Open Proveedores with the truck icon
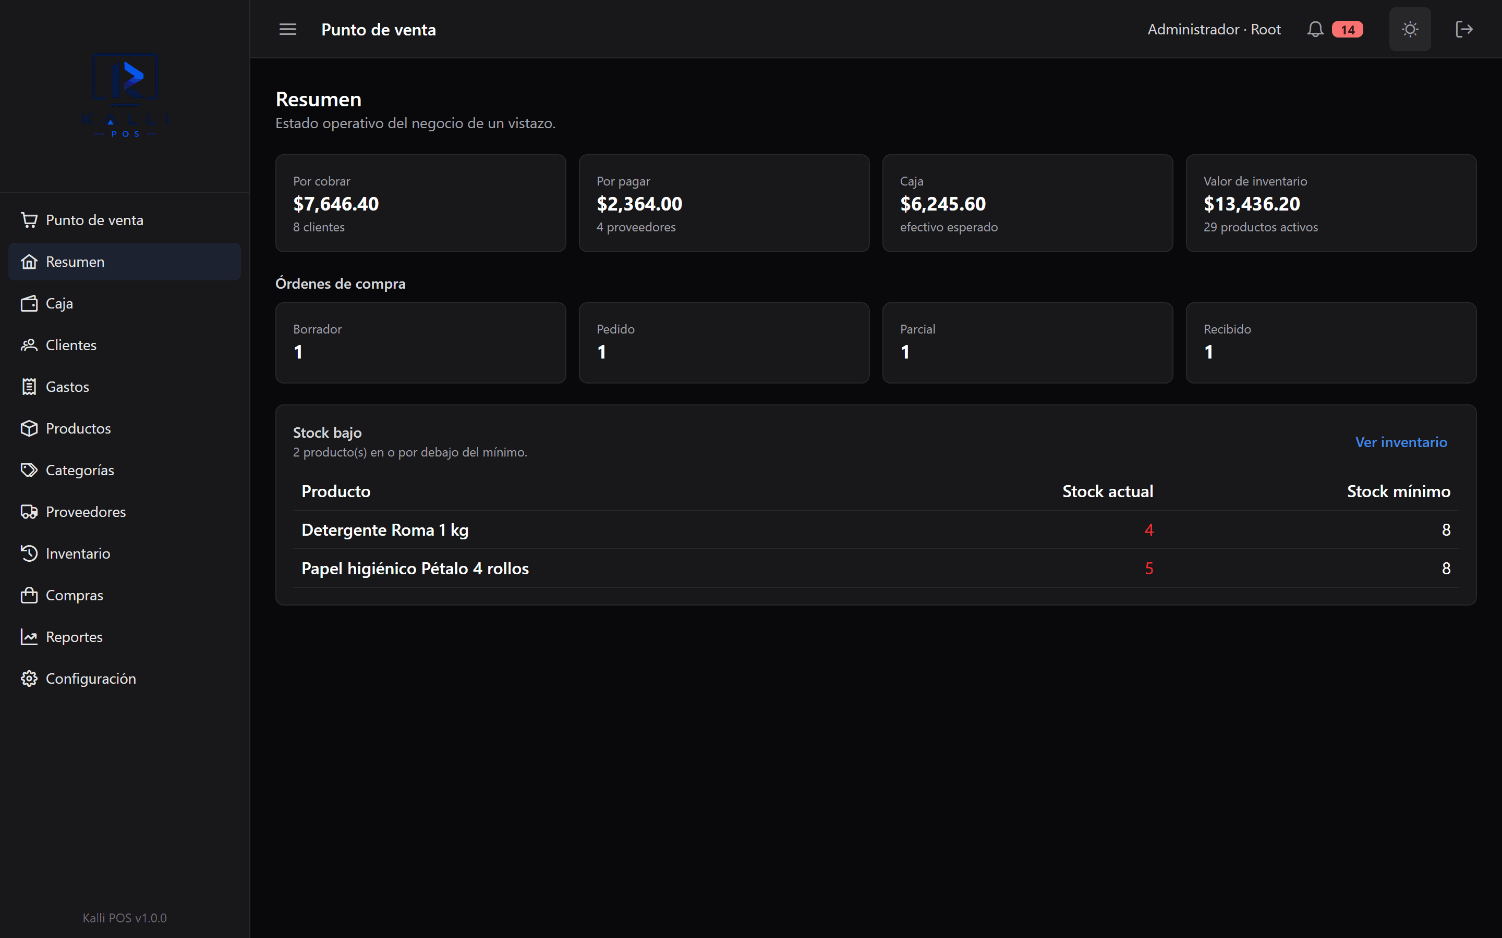This screenshot has height=938, width=1502. (125, 512)
